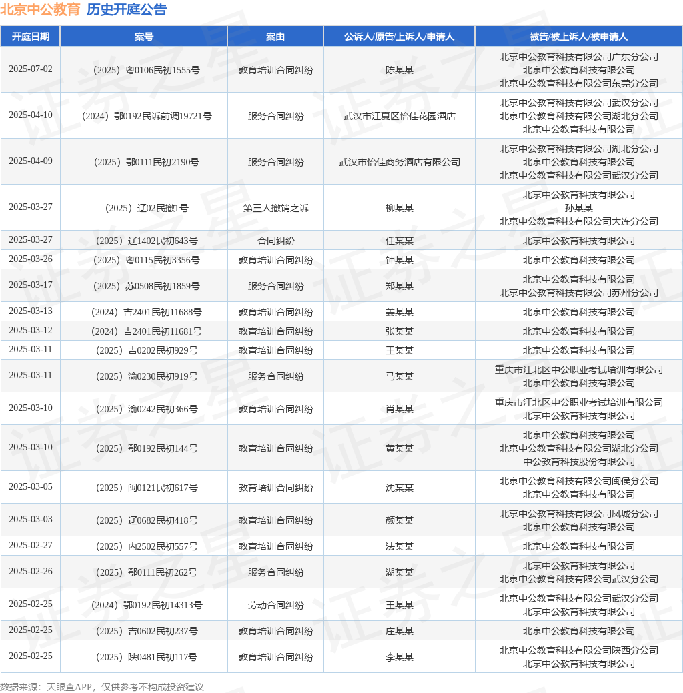Click plaintiff 张某某
The image size is (683, 693).
tap(399, 331)
